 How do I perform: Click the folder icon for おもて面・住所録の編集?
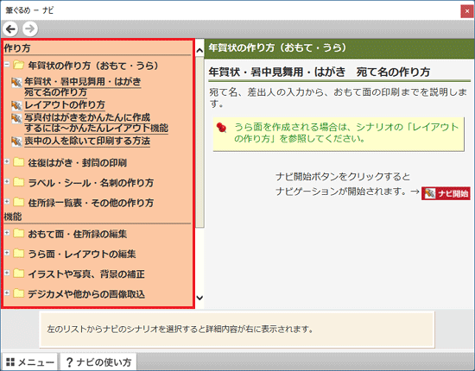pyautogui.click(x=18, y=233)
